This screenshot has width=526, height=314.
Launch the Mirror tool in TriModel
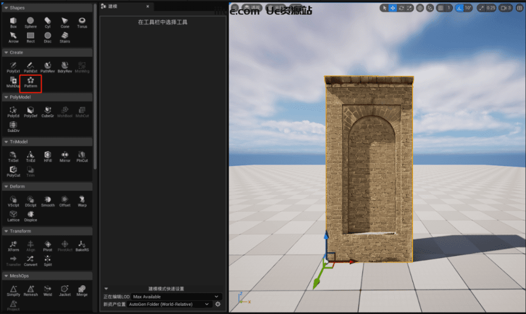pyautogui.click(x=65, y=156)
